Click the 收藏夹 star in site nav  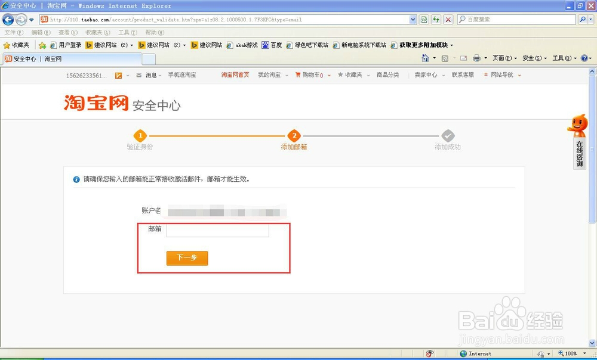coord(340,75)
